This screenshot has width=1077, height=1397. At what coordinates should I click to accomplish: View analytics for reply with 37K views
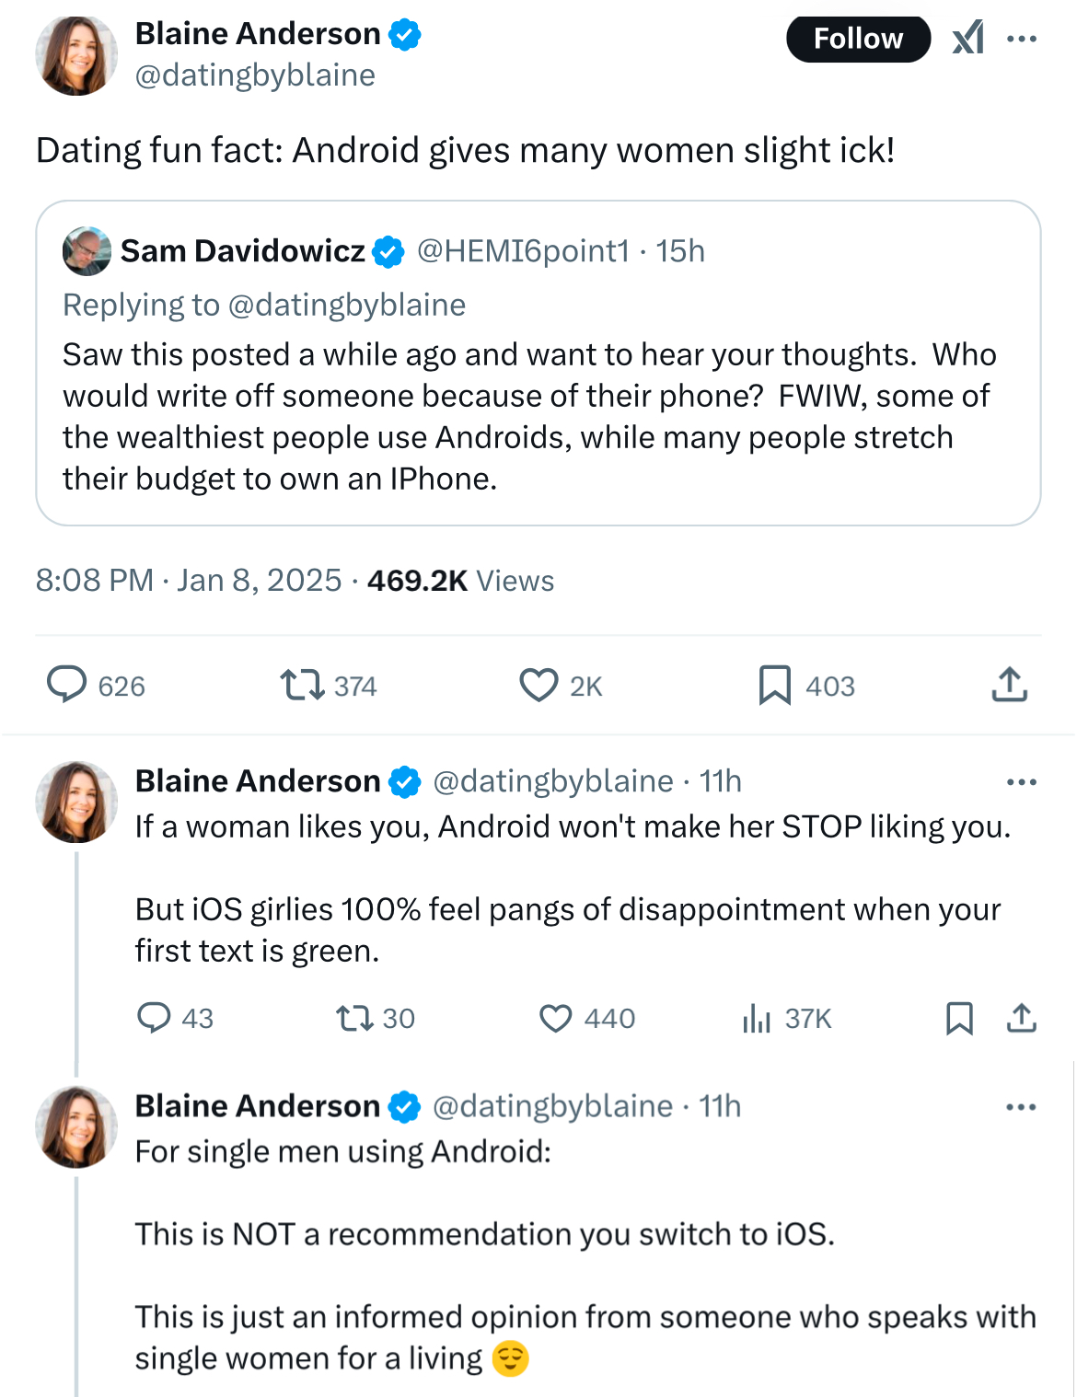pyautogui.click(x=757, y=1018)
